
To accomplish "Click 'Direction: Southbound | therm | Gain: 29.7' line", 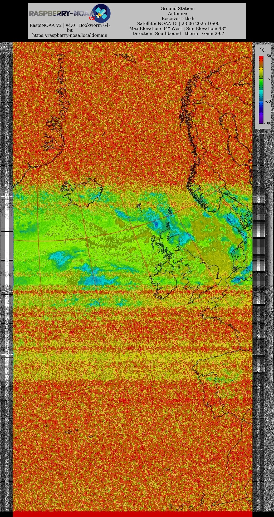I will tap(178, 33).
